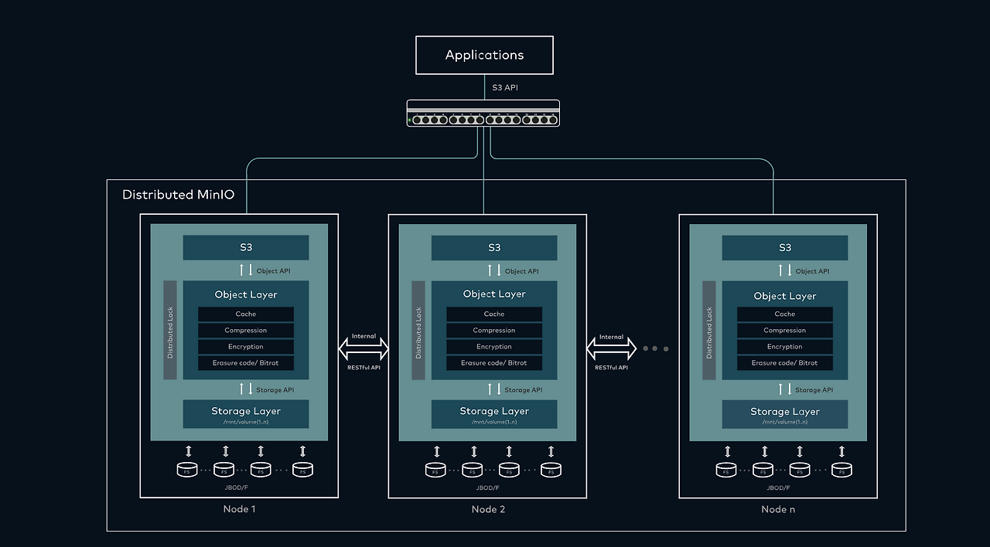The image size is (990, 547).
Task: Click the leftmost FS disk icon in Node 2
Action: 435,470
